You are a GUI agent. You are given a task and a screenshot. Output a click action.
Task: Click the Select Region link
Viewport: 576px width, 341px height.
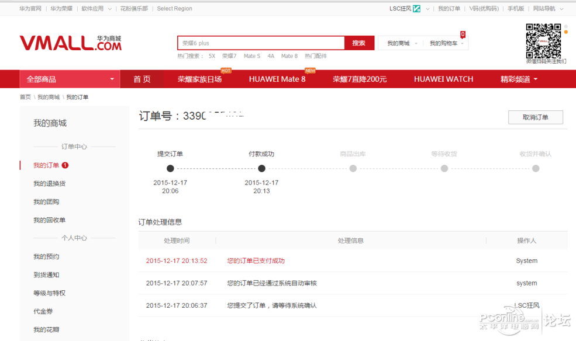[x=174, y=9]
